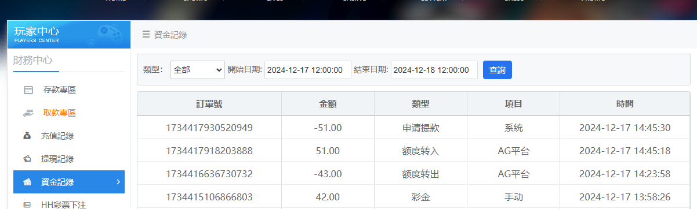Click the 玩家中心 PLAYERS CENTER banner
The height and width of the screenshot is (209, 697).
coord(69,34)
